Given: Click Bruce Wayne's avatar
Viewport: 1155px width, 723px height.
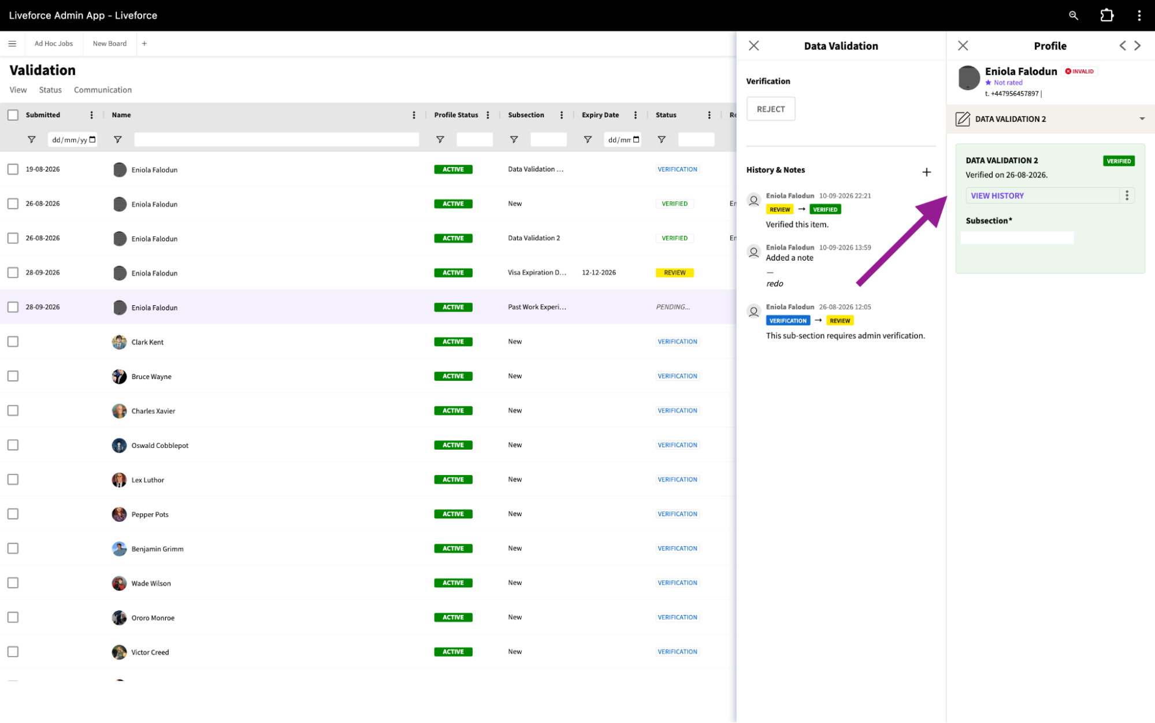Looking at the screenshot, I should (x=119, y=376).
